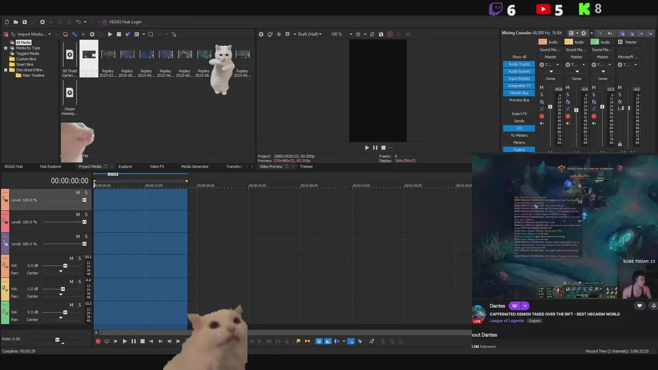Remove selected media with X icon
This screenshot has width=658, height=370.
point(83,34)
